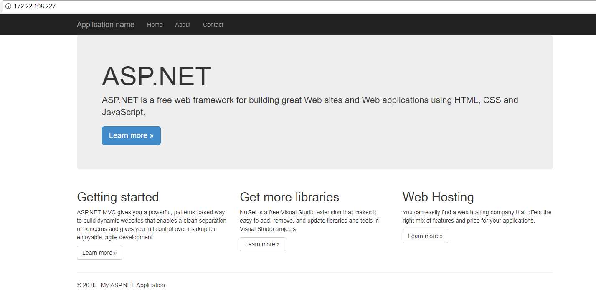This screenshot has width=596, height=301.
Task: Click Learn more under Web Hosting
Action: [425, 236]
